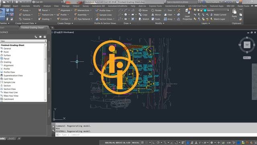The height and width of the screenshot is (145, 257).
Task: Click the Make Current layer tool
Action: tap(218, 14)
